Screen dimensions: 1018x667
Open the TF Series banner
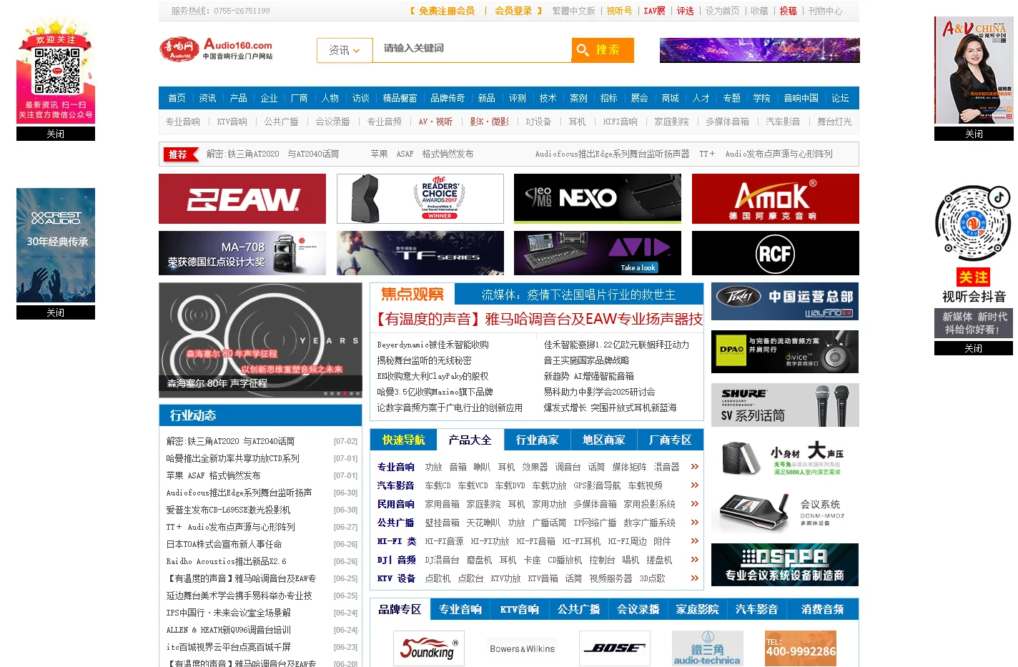tap(420, 253)
